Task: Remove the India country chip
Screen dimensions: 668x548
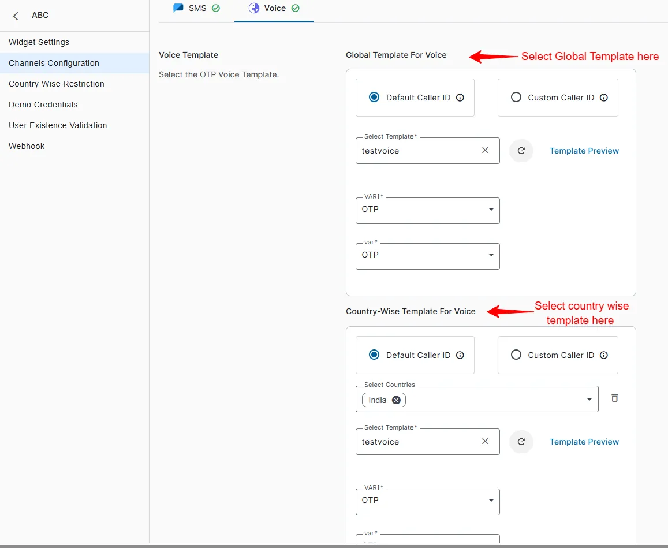Action: click(396, 400)
